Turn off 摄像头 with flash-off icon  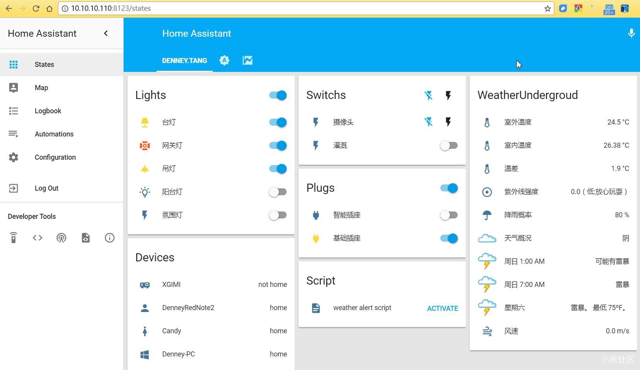428,122
